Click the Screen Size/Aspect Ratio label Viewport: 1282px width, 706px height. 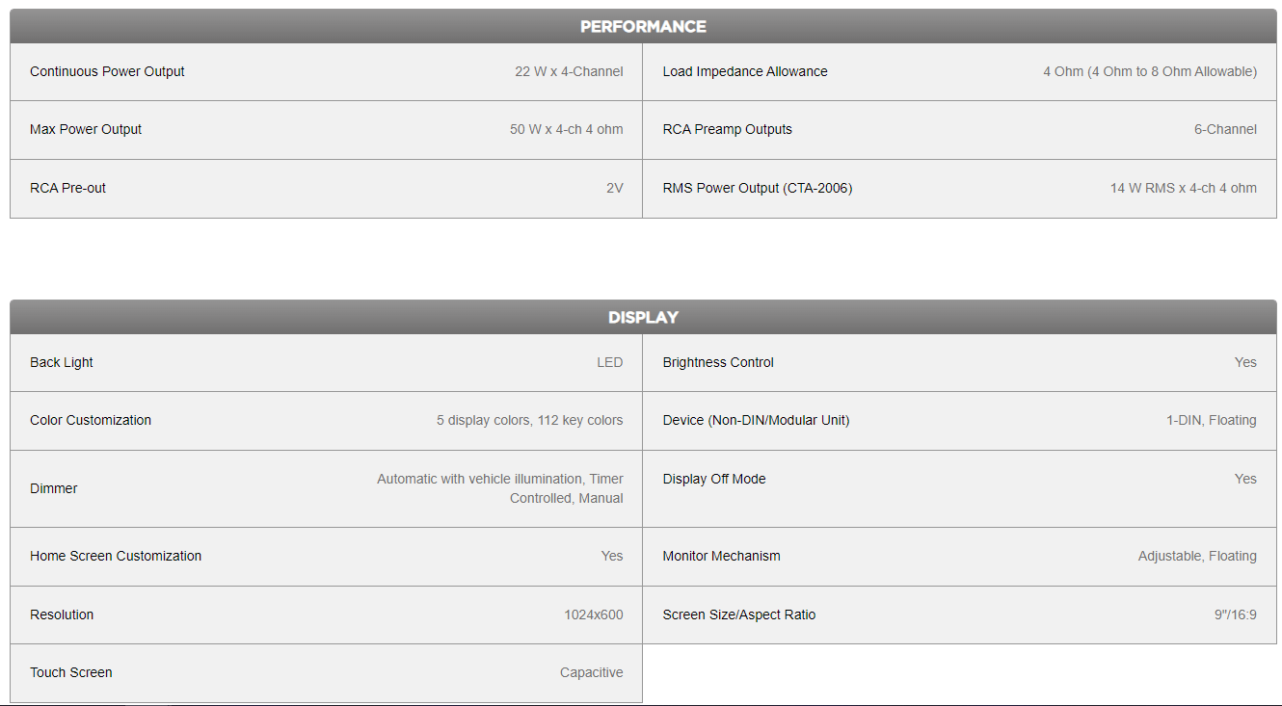[738, 614]
